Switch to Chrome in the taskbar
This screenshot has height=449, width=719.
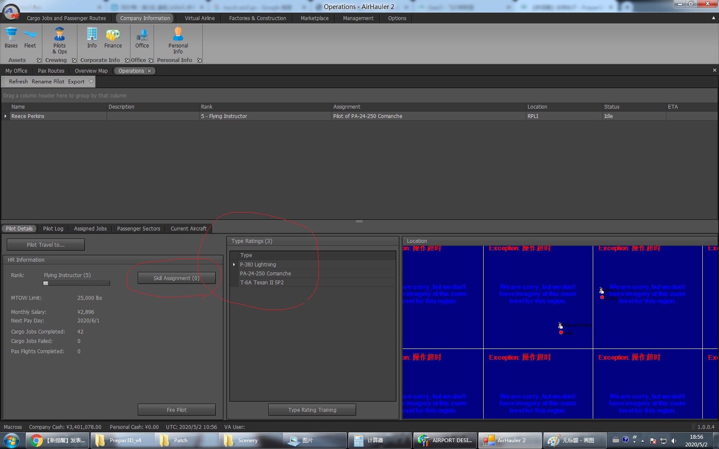(x=58, y=440)
